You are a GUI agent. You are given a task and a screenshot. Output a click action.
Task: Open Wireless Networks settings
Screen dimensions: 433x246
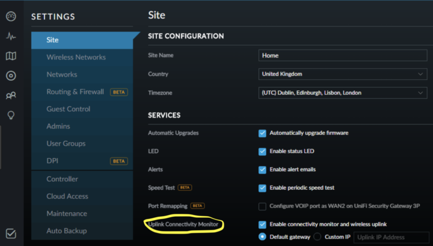tap(82, 57)
